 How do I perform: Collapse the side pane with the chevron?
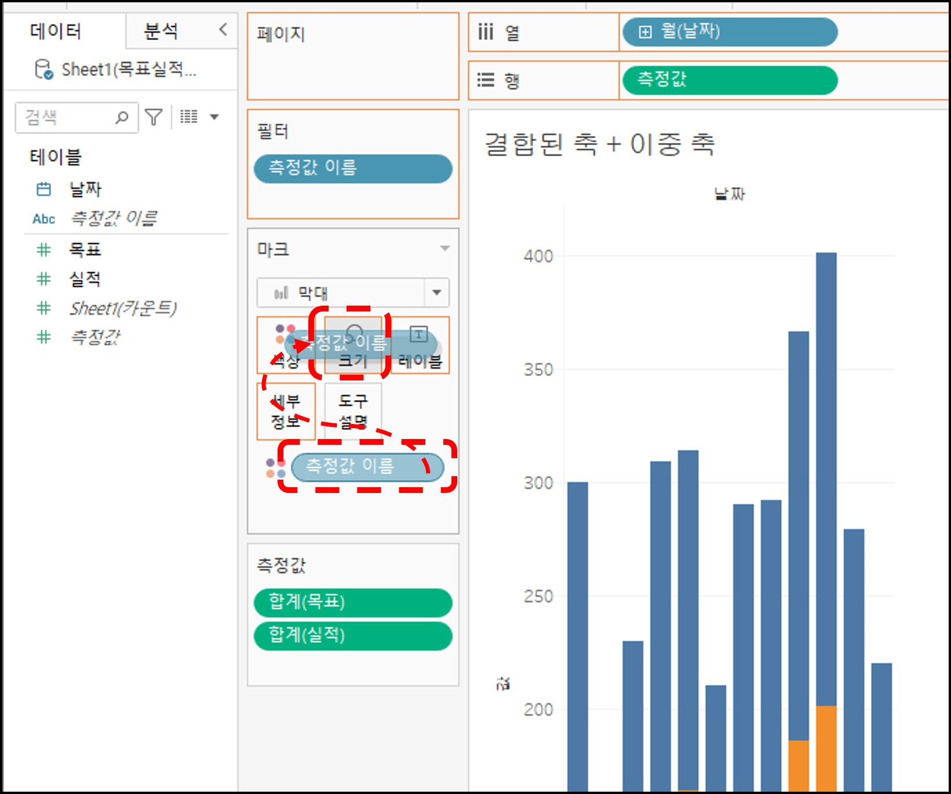pos(223,30)
